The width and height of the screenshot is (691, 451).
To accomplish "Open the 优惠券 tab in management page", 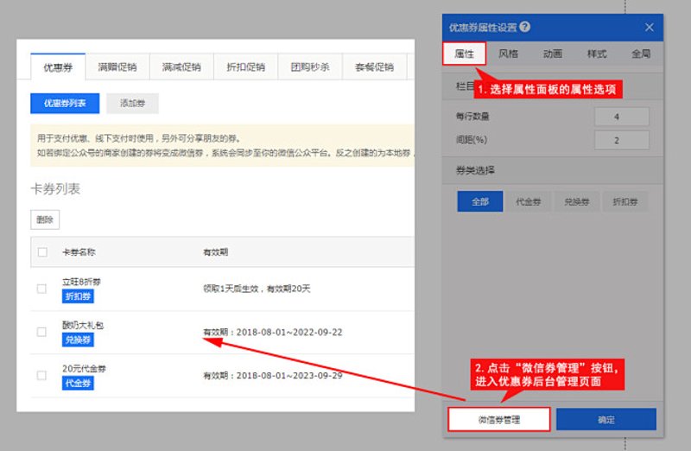I will [x=58, y=67].
